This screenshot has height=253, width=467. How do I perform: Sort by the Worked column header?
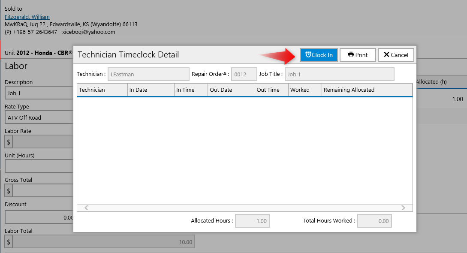point(305,90)
